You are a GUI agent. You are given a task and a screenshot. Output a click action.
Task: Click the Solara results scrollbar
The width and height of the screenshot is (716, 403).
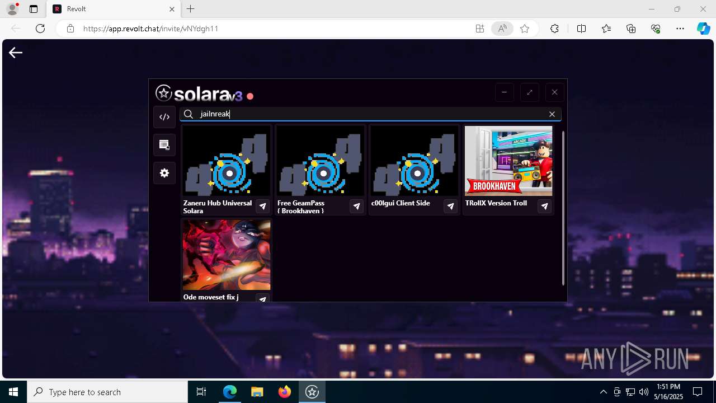coord(563,208)
